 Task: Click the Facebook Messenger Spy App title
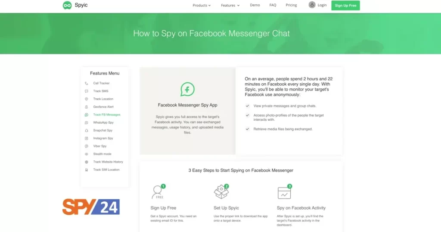187,105
